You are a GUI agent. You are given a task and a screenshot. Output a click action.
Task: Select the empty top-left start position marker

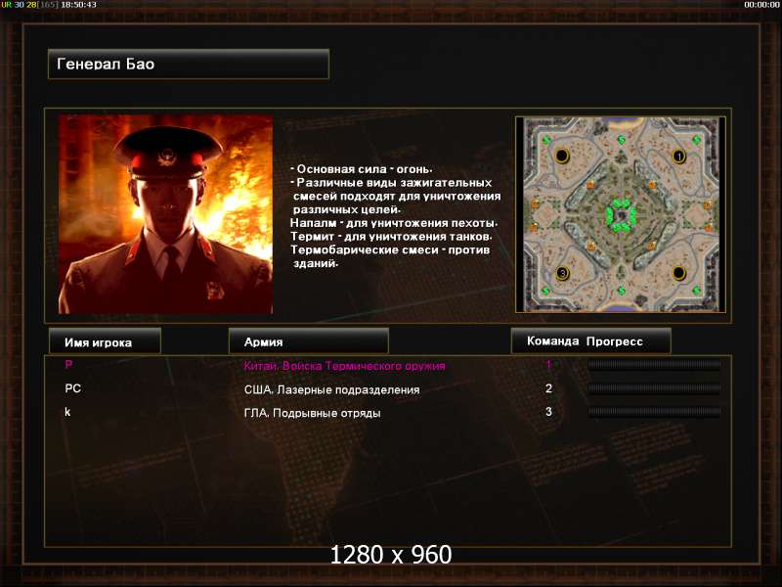[562, 156]
